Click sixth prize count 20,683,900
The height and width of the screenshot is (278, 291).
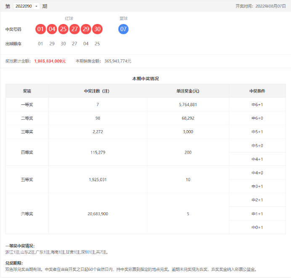point(98,214)
